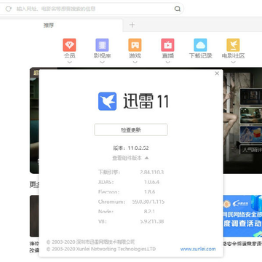
Task: Open a new tab with plus button
Action: pyautogui.click(x=132, y=25)
